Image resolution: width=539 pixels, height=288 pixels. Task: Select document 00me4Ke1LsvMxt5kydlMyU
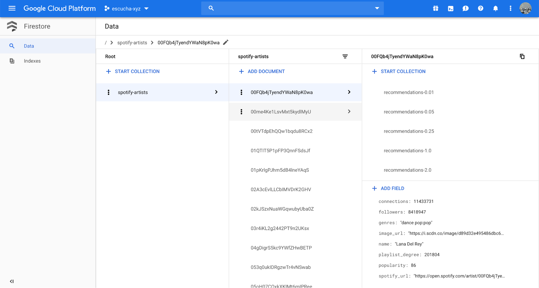click(295, 112)
